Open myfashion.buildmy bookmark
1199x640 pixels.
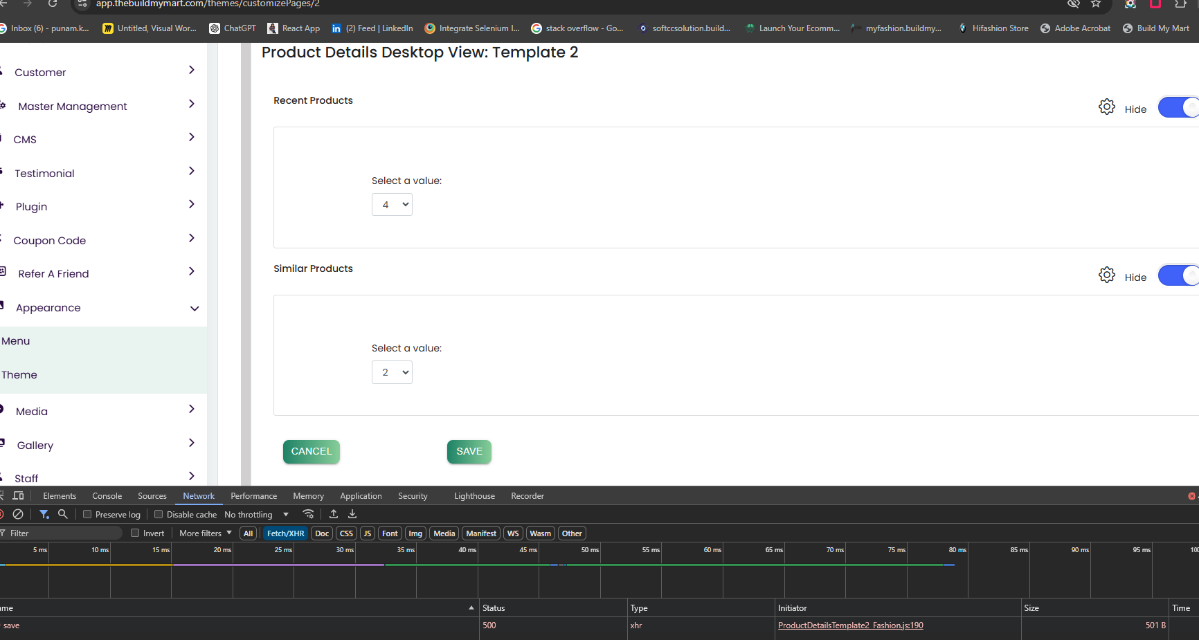click(896, 28)
